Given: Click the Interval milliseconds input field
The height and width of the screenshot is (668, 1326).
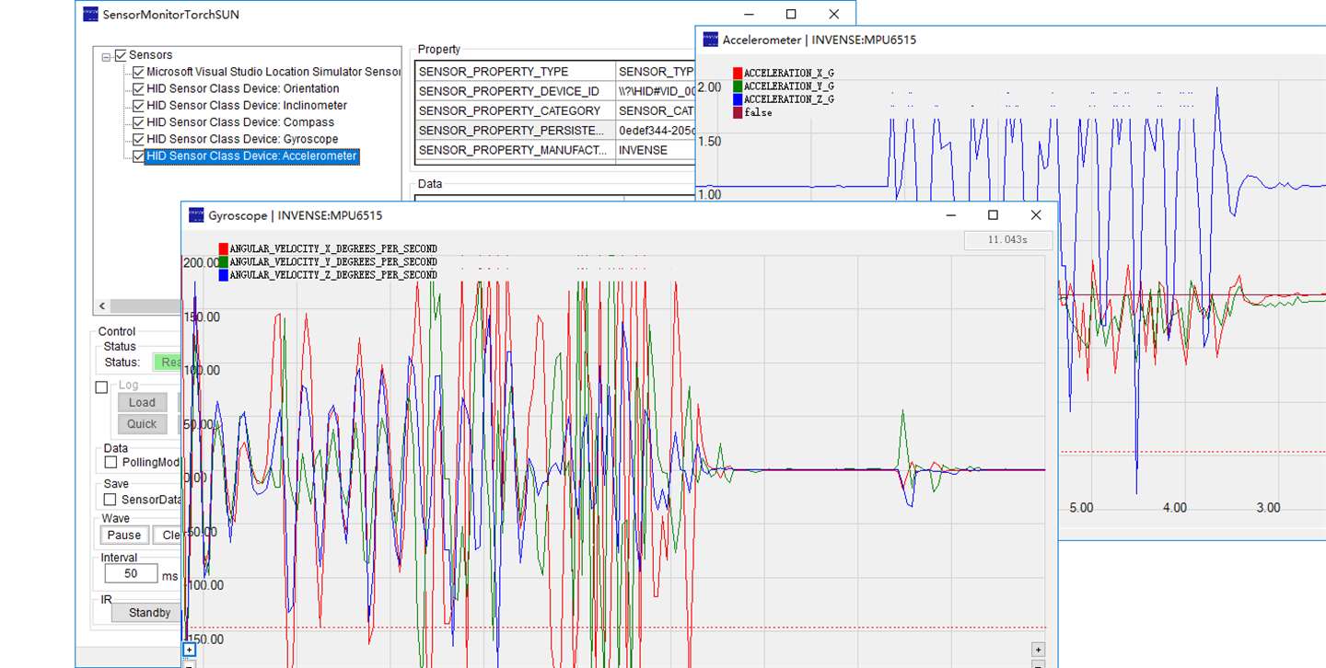Looking at the screenshot, I should point(131,574).
